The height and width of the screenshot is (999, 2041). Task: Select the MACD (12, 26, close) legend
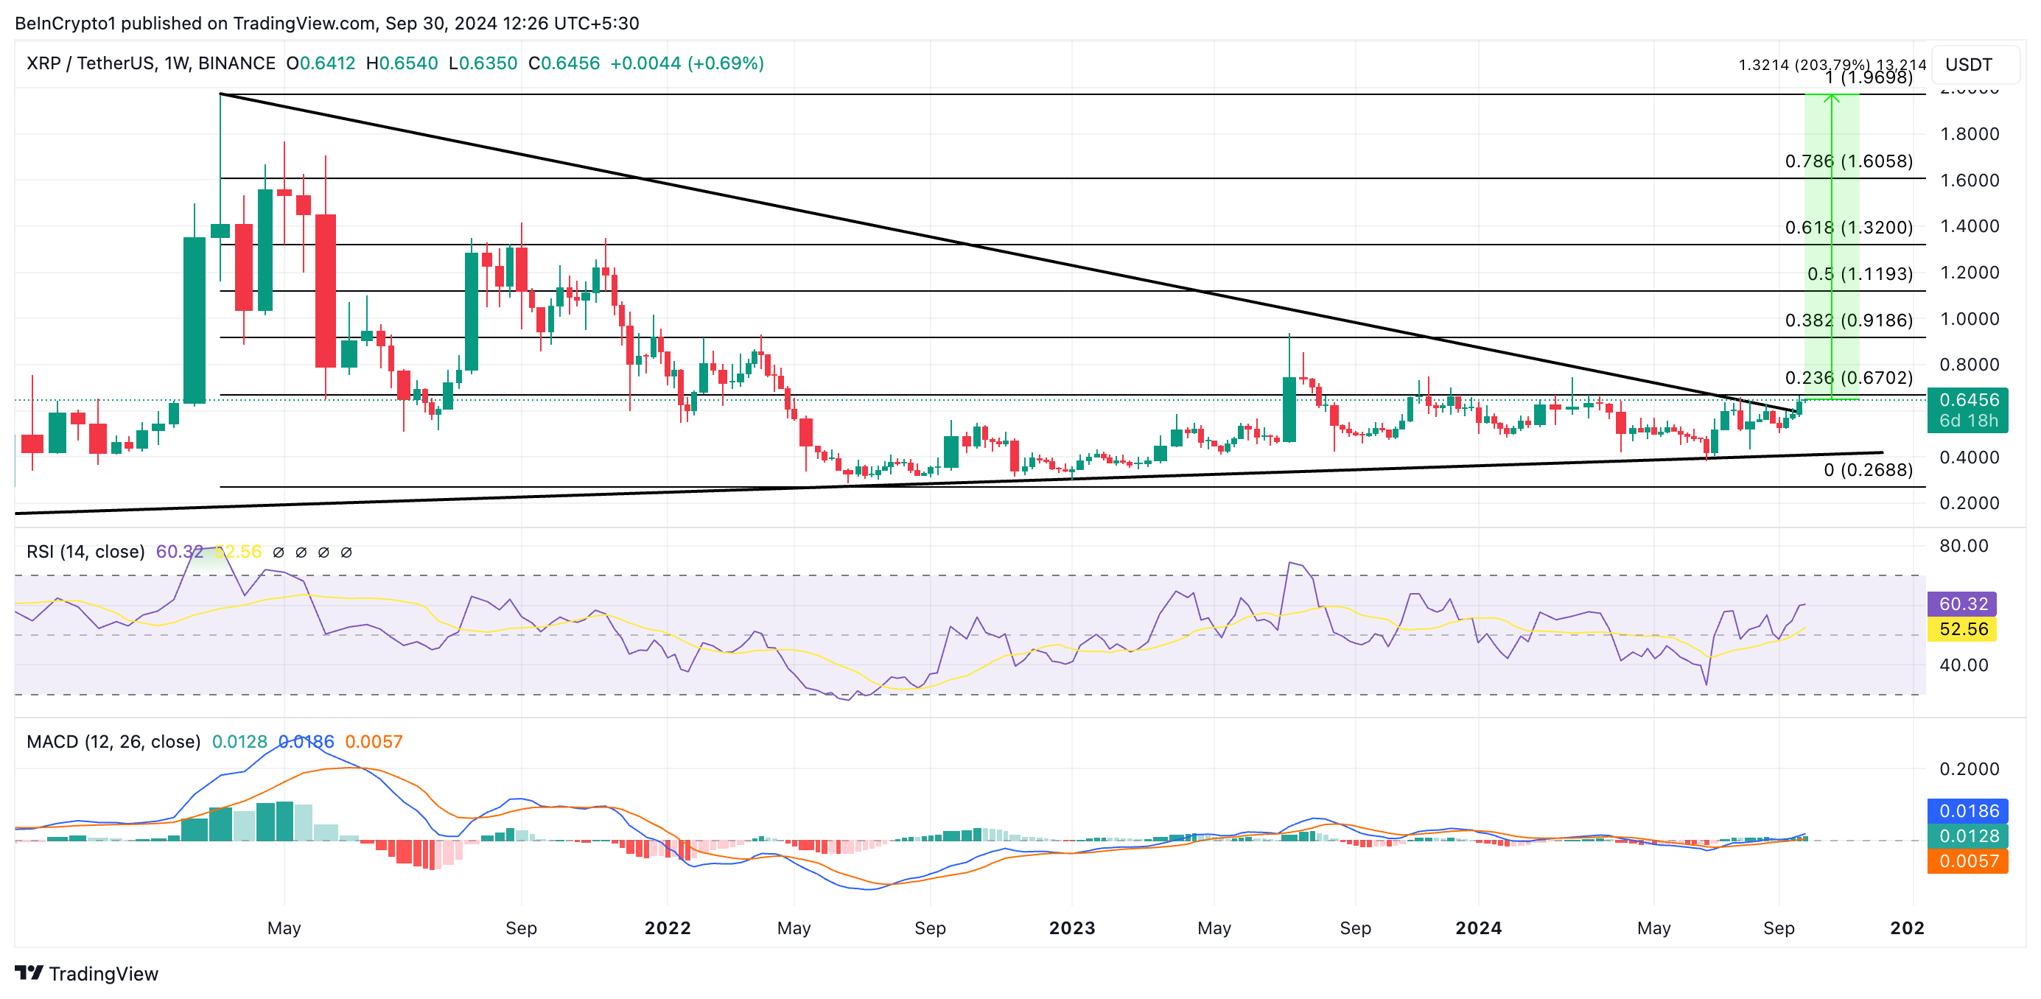click(113, 742)
